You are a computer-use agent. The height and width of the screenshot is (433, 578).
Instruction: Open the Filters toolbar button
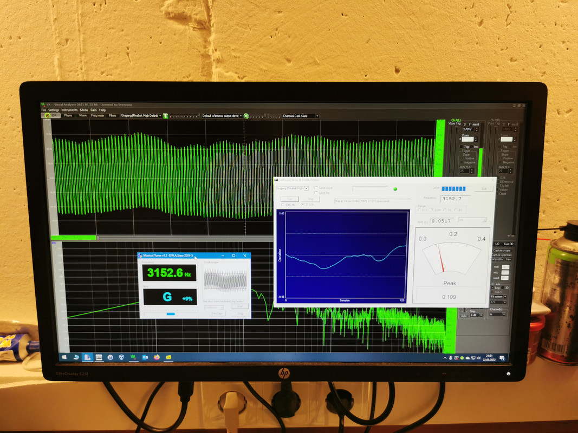(x=113, y=116)
